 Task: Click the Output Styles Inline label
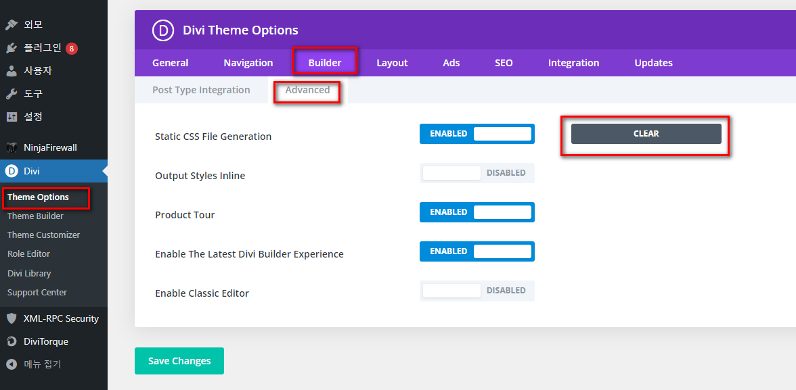(200, 176)
